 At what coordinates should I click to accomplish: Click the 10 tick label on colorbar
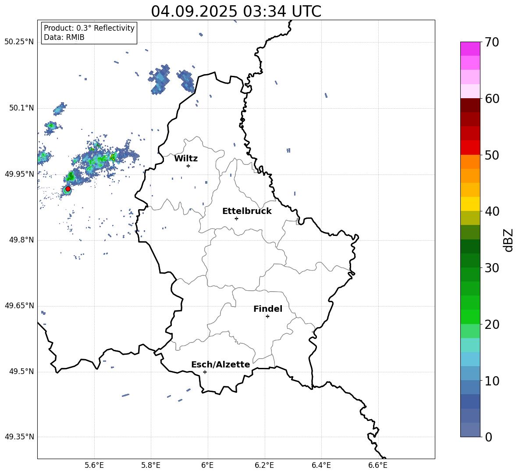492,381
